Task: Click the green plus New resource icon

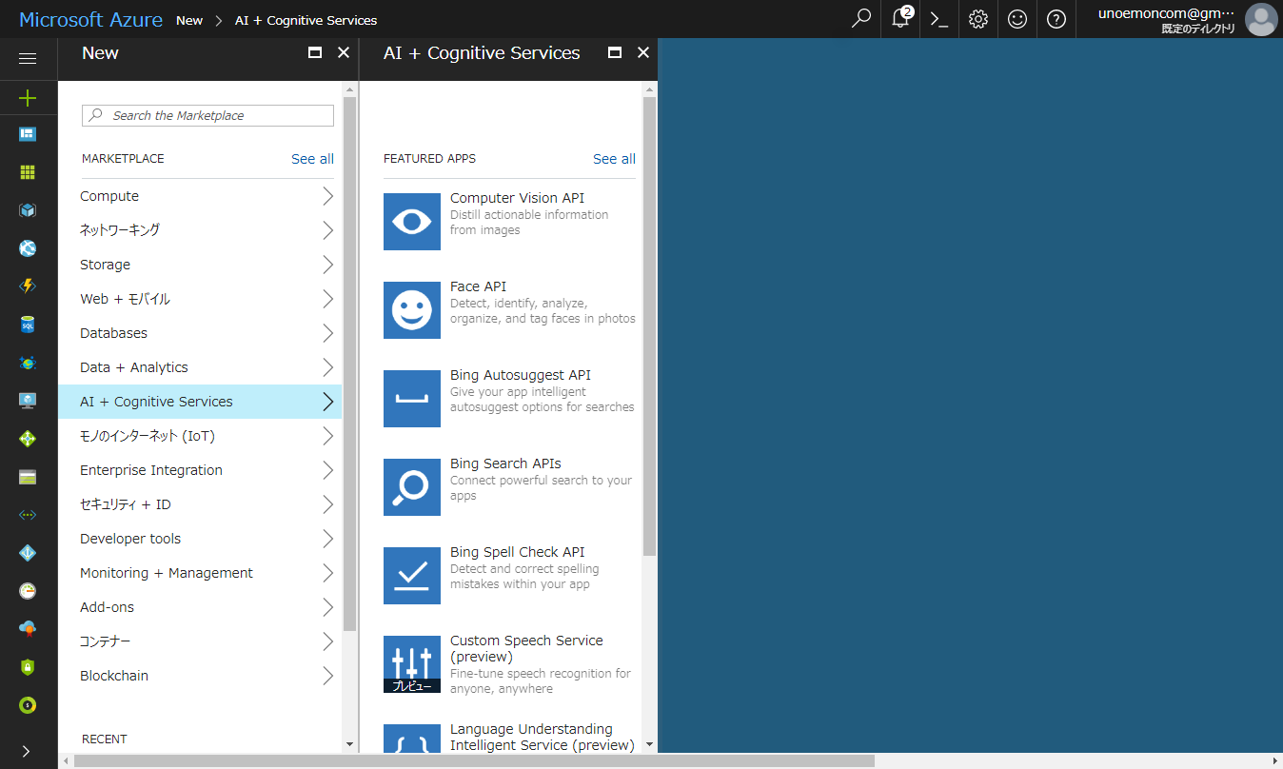Action: click(28, 97)
